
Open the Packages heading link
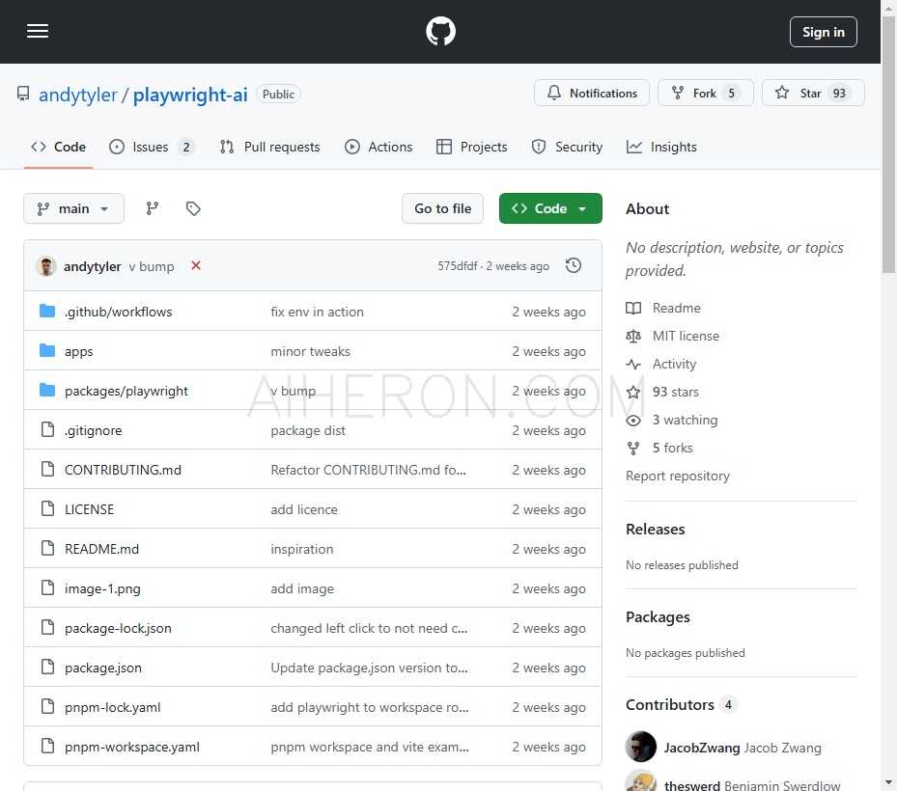coord(658,617)
